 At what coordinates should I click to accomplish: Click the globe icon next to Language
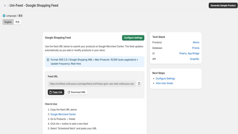point(4,16)
